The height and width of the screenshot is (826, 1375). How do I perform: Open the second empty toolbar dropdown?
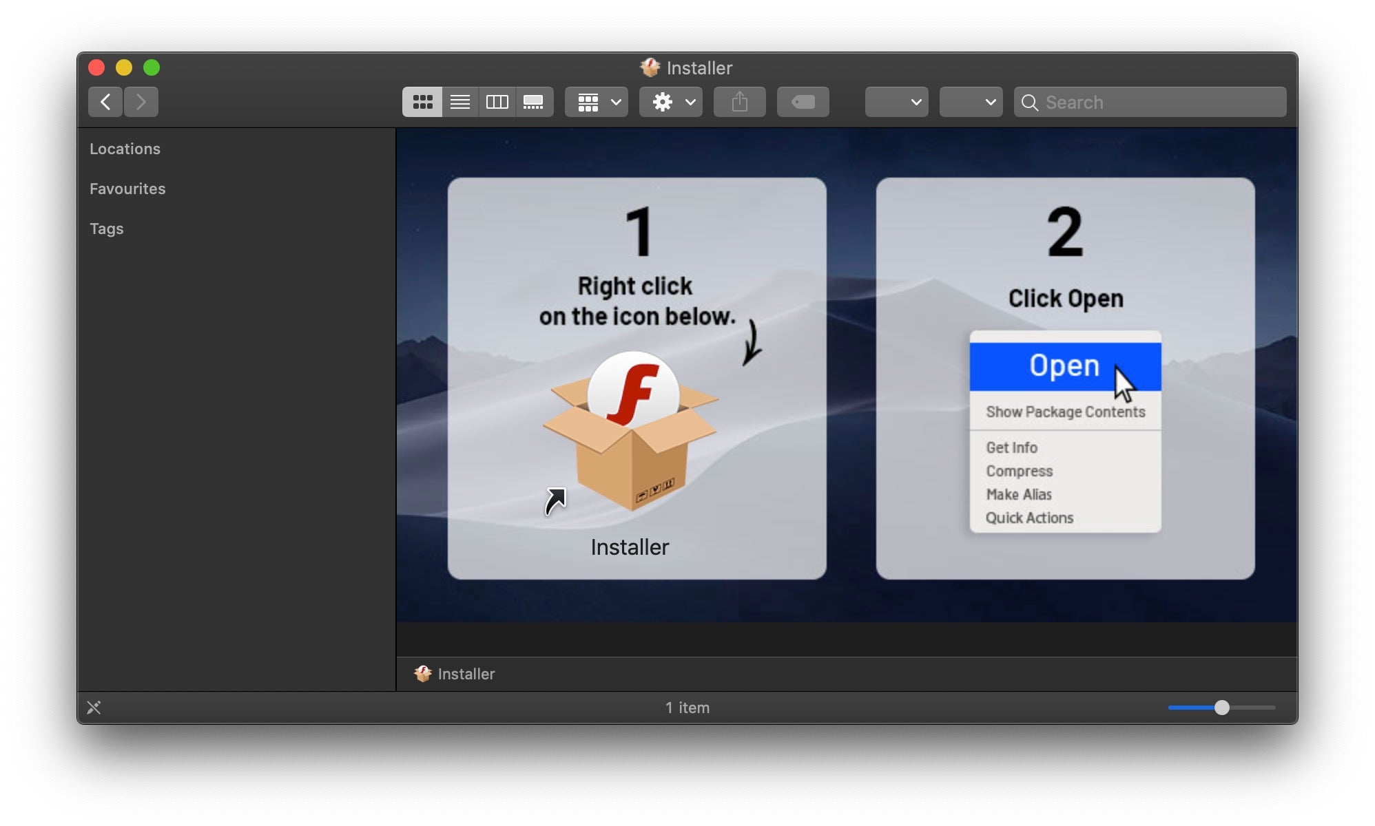tap(971, 102)
